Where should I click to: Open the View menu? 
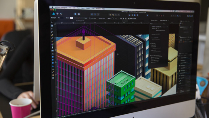coord(93,9)
